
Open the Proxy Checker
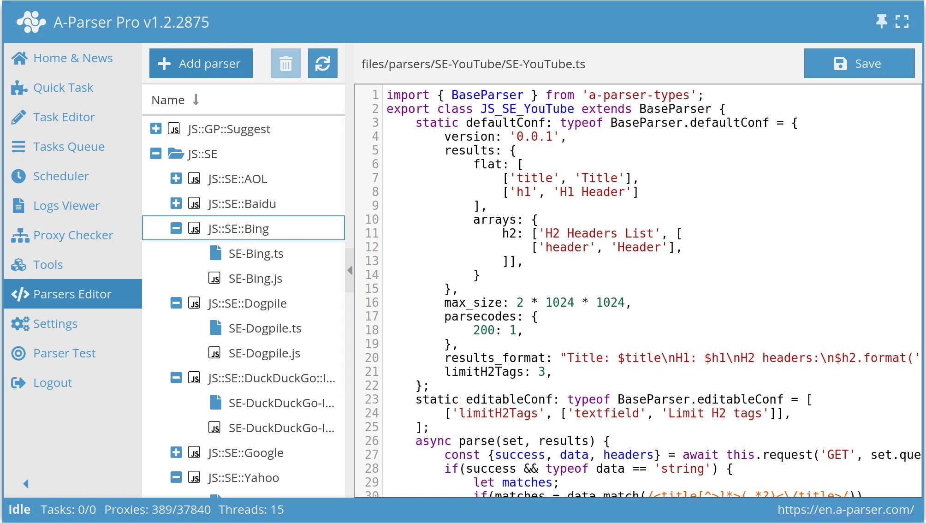click(73, 235)
